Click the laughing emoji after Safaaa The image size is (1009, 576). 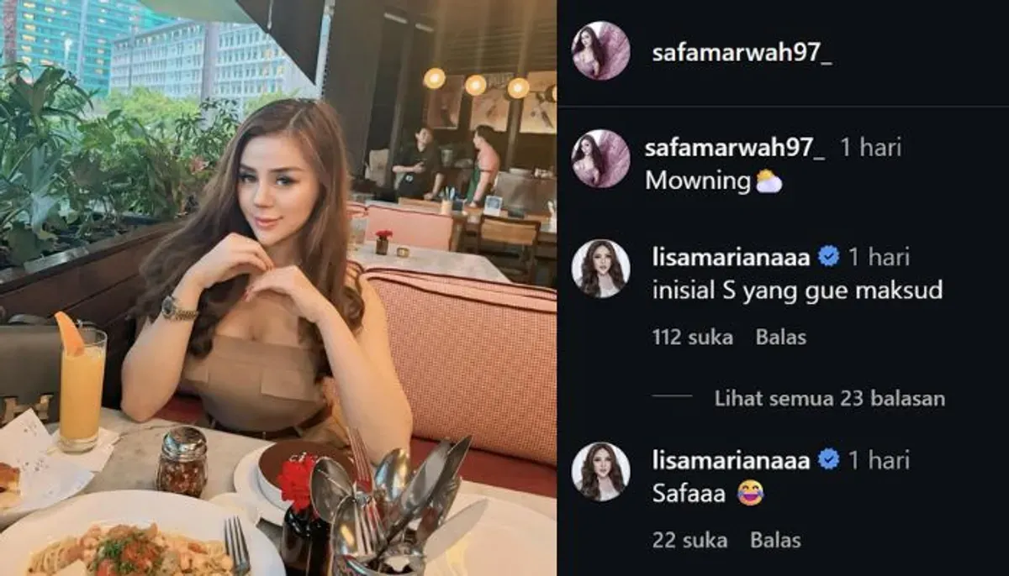click(749, 495)
